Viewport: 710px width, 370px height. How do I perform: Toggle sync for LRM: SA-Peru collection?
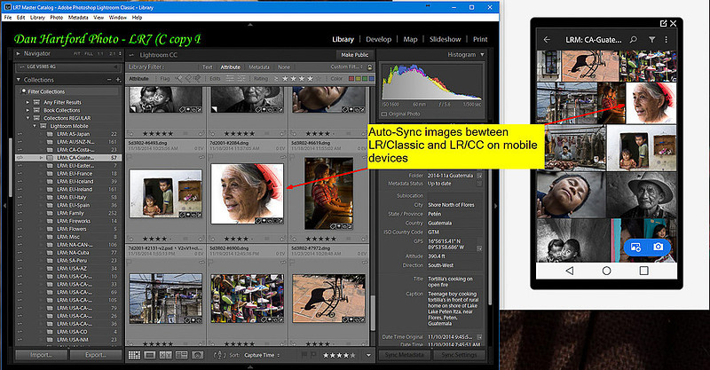(20, 260)
